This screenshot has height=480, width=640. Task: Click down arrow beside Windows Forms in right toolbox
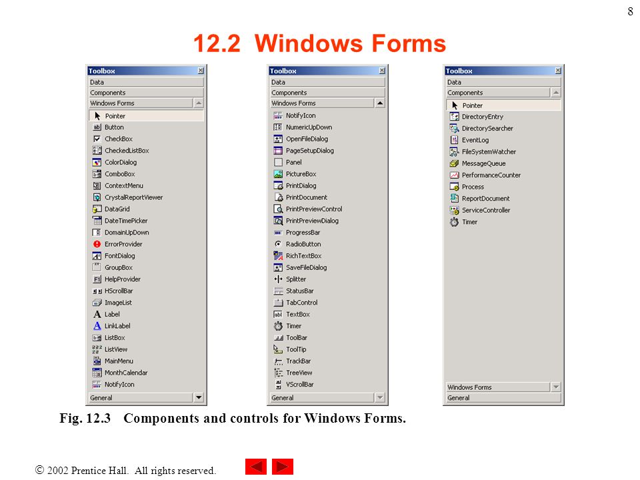point(556,387)
